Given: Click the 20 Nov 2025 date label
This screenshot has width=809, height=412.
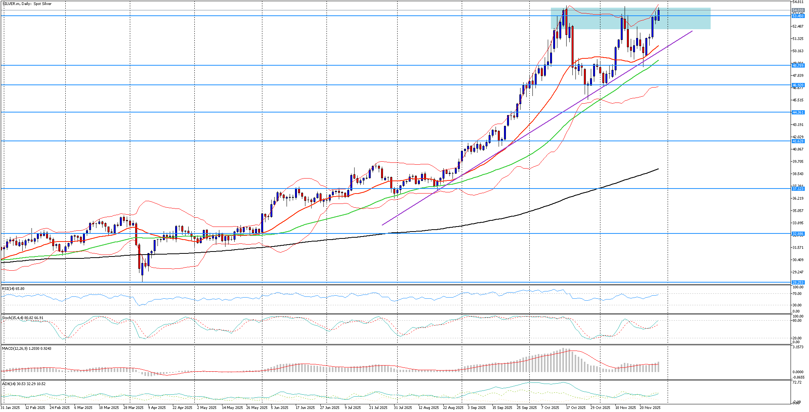Looking at the screenshot, I should point(650,407).
